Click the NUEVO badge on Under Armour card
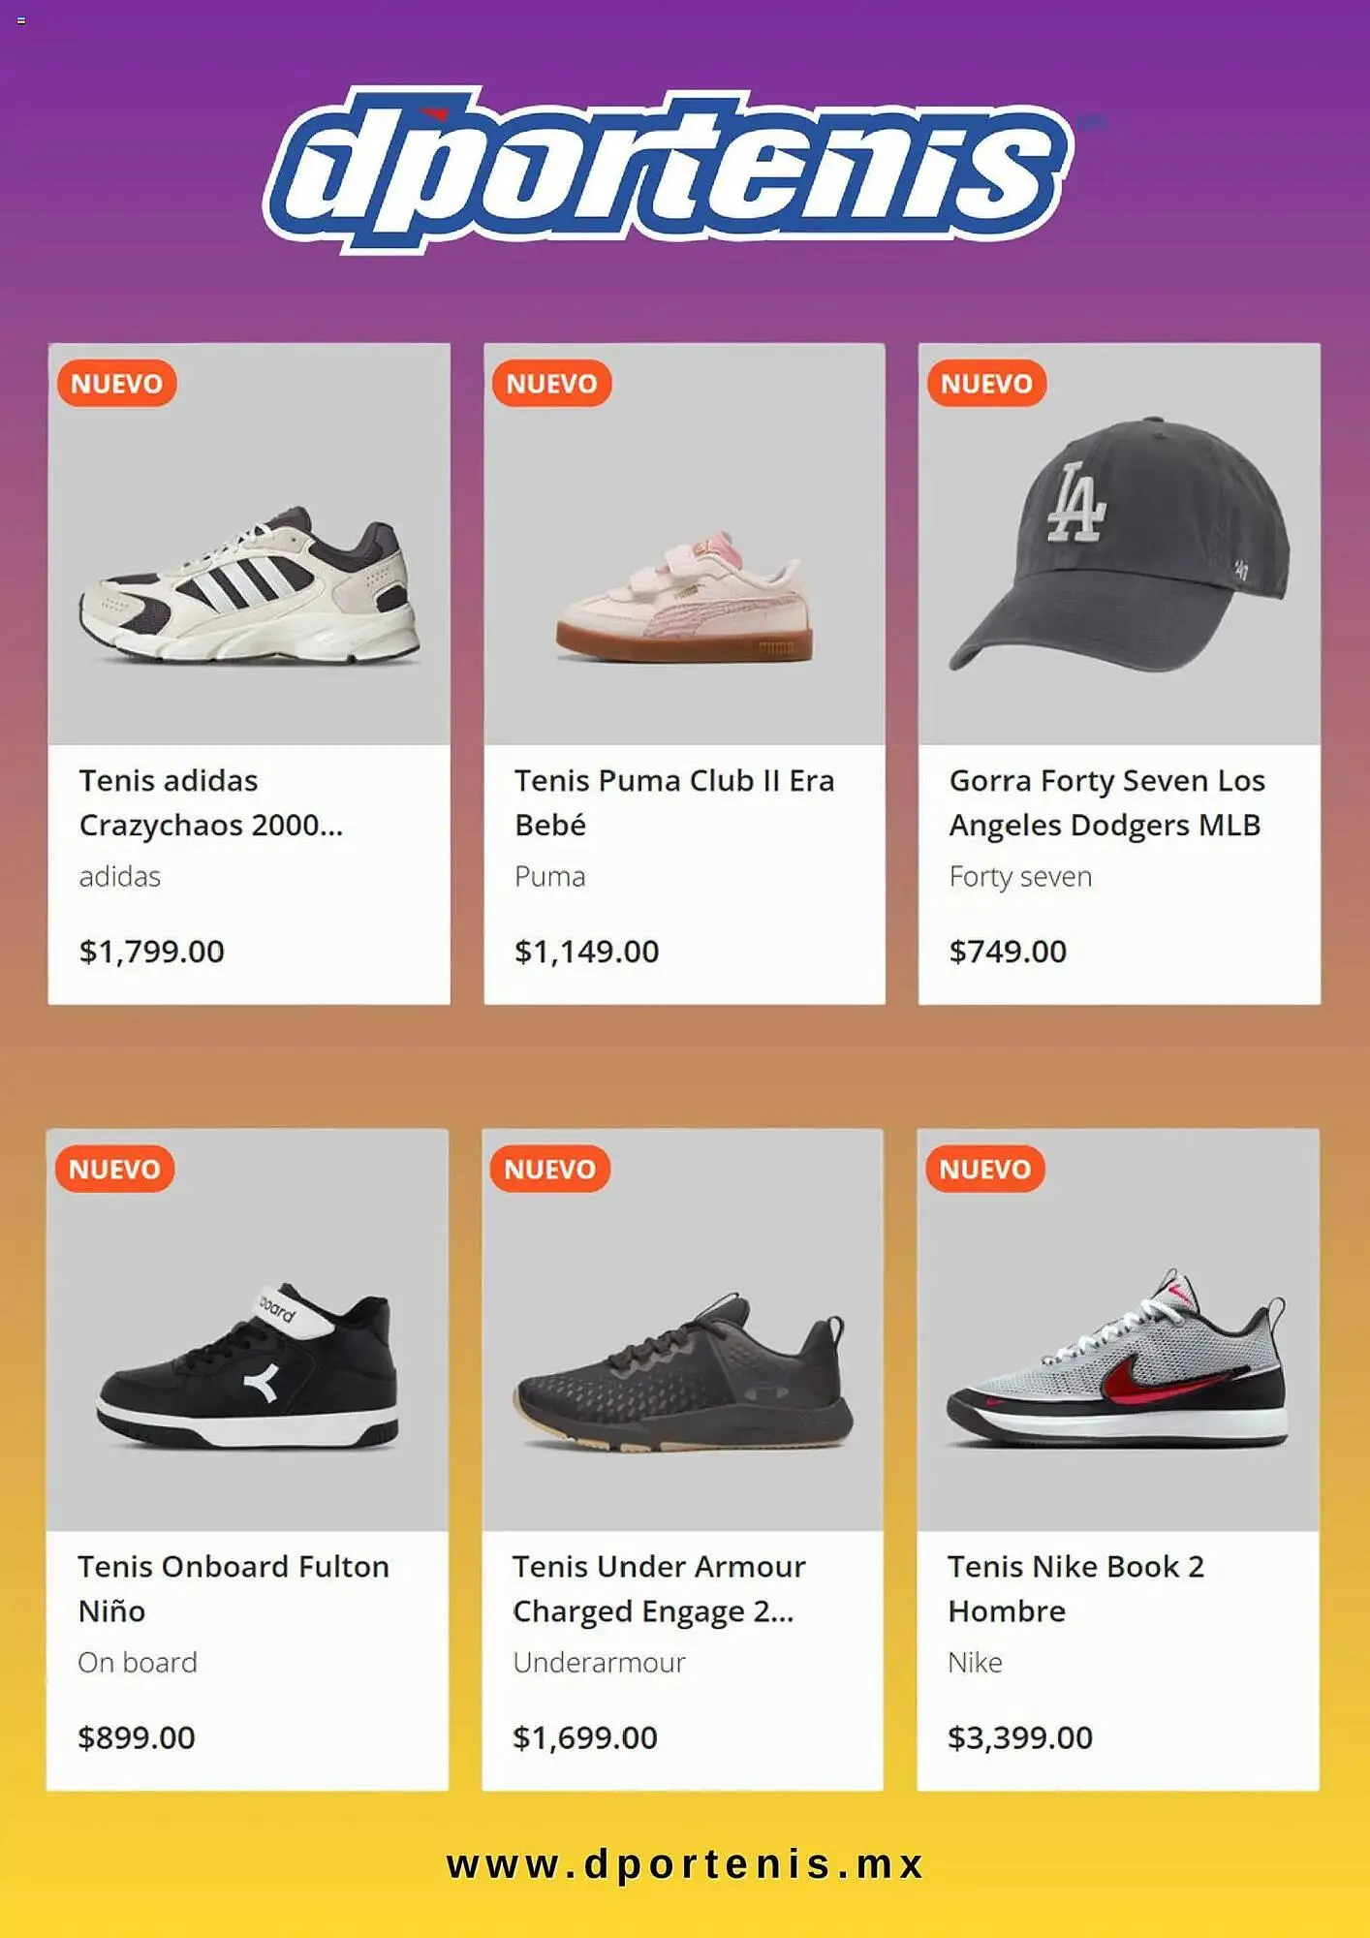 pos(550,1170)
